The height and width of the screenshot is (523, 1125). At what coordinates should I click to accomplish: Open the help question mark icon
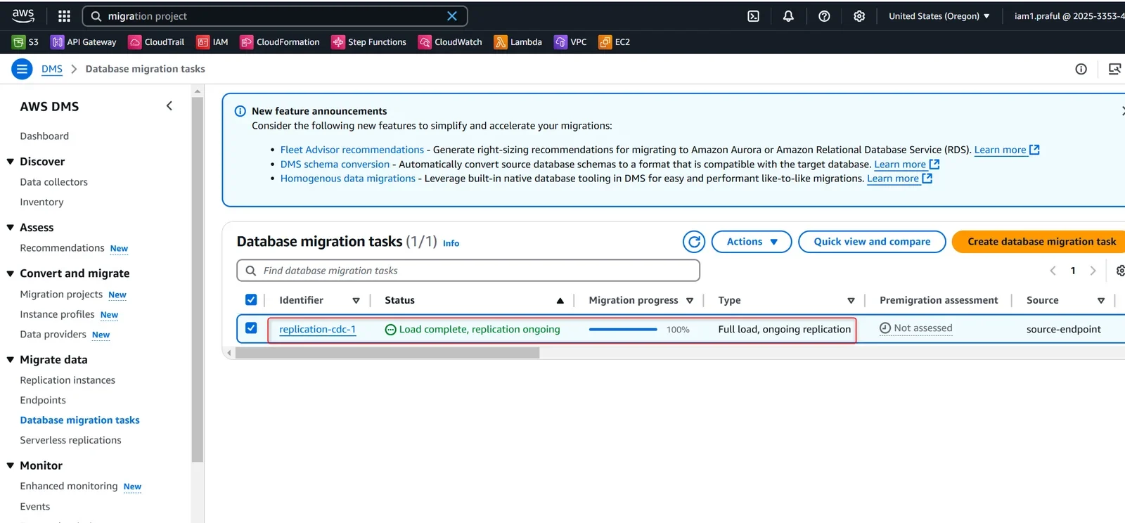click(x=824, y=16)
